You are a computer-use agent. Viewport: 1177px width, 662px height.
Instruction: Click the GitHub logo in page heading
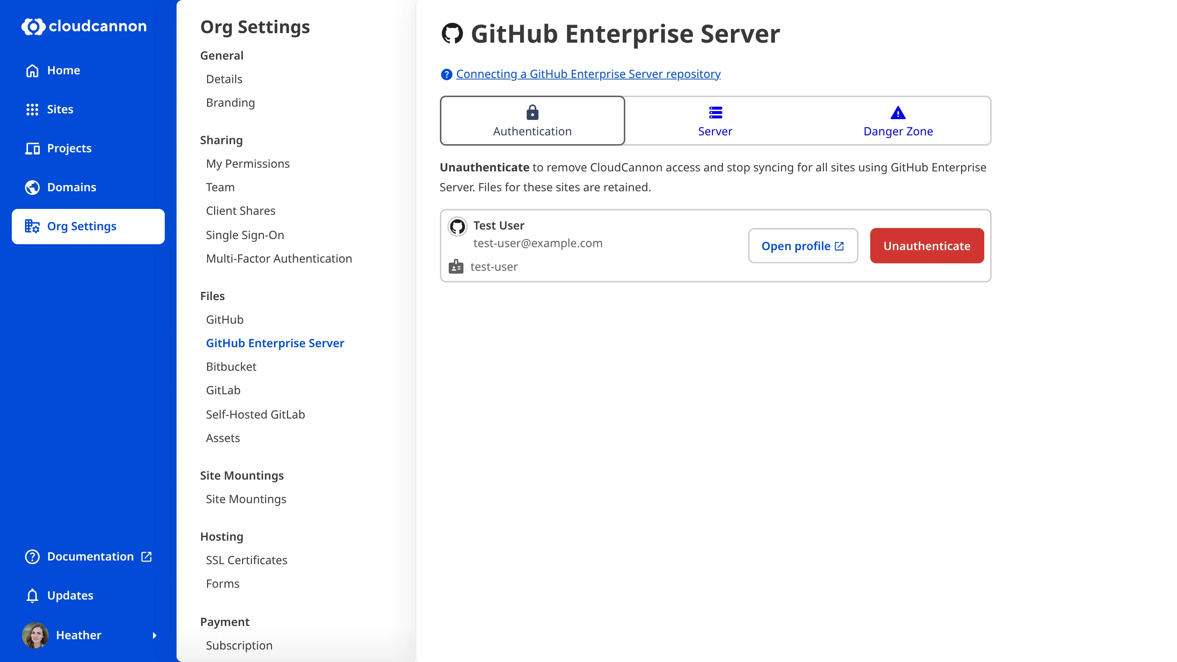[x=452, y=33]
